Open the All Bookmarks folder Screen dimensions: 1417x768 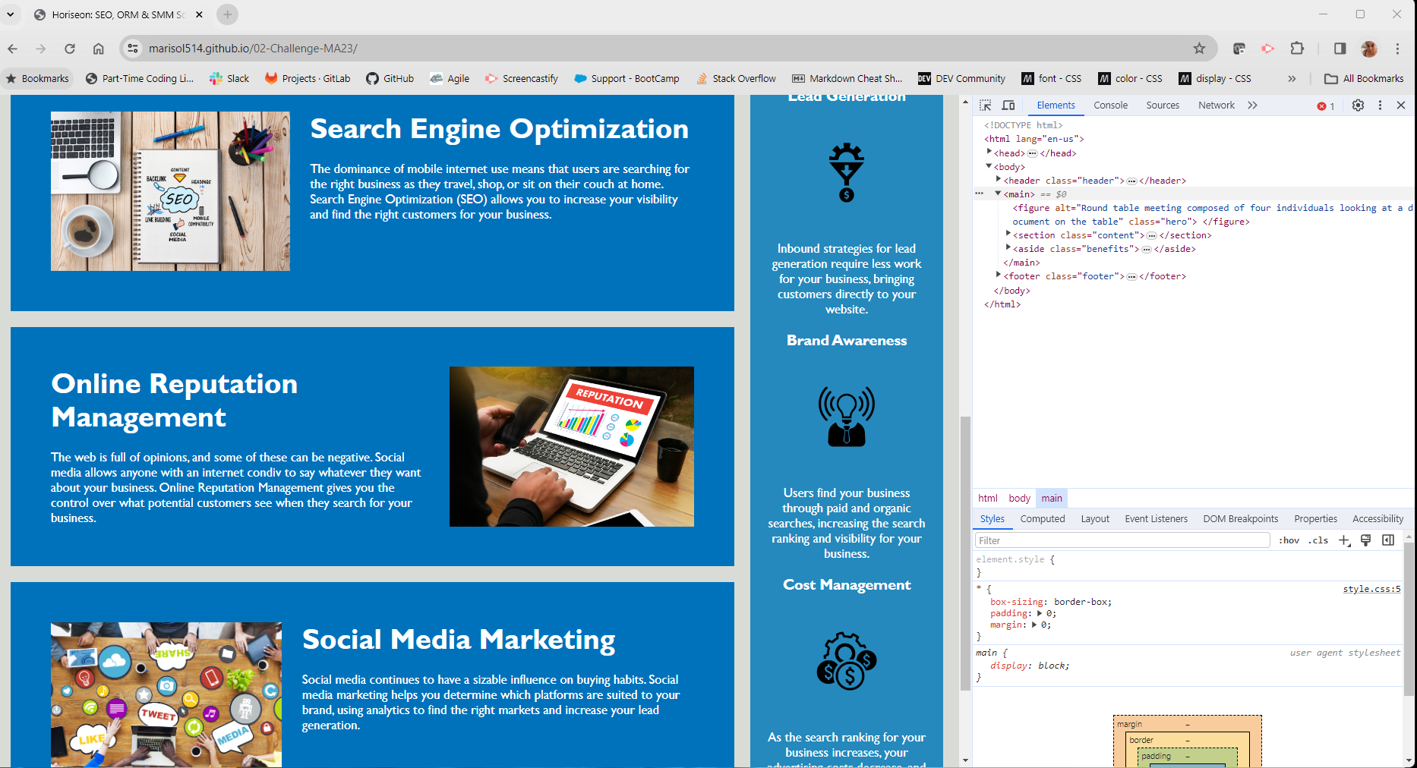pos(1364,78)
